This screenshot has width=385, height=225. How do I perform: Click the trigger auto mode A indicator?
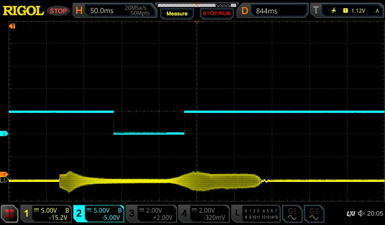[377, 11]
